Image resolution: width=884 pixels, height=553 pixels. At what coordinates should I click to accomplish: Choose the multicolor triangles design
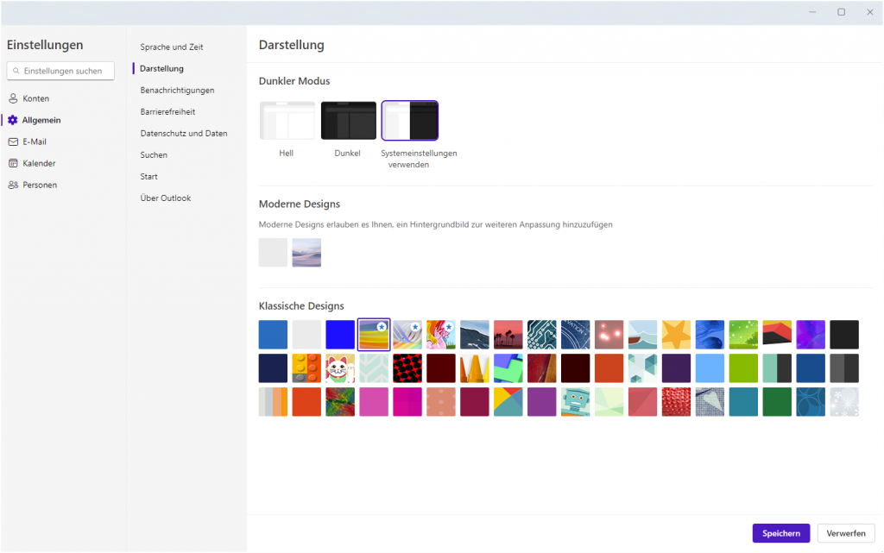(x=508, y=401)
